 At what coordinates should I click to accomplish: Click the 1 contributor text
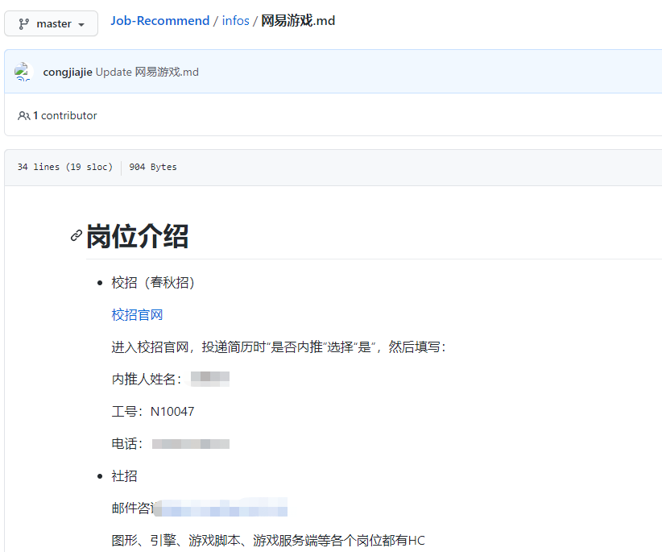(x=65, y=116)
